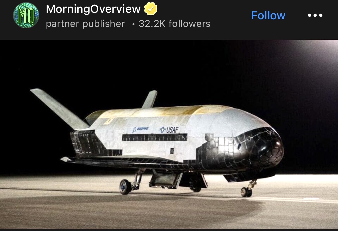Click the smaller right tail fin
Image resolution: width=338 pixels, height=231 pixels.
[x=149, y=99]
